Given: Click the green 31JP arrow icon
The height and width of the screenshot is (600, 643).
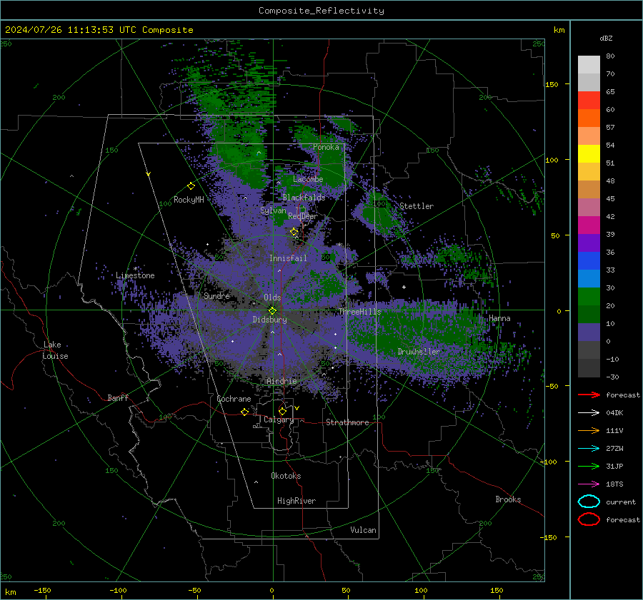Looking at the screenshot, I should point(589,466).
